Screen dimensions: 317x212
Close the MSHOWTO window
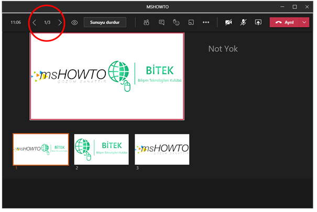pyautogui.click(x=307, y=7)
